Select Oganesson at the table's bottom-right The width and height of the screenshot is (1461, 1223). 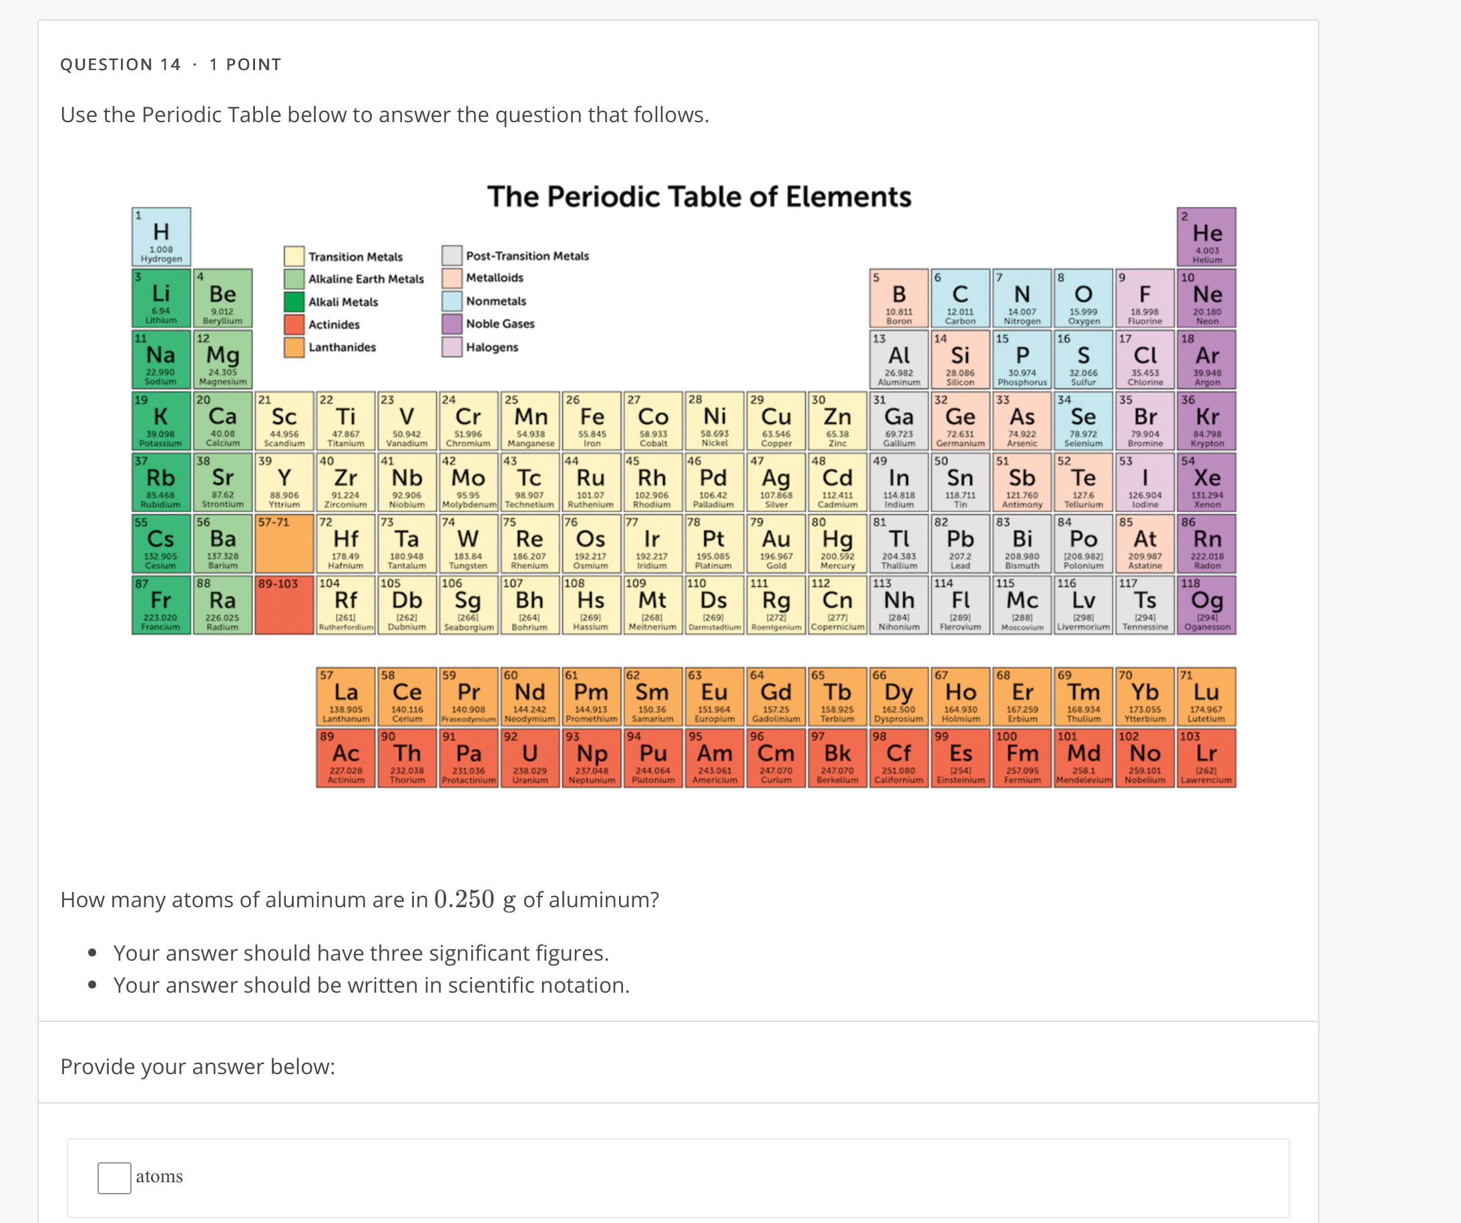tap(1207, 604)
